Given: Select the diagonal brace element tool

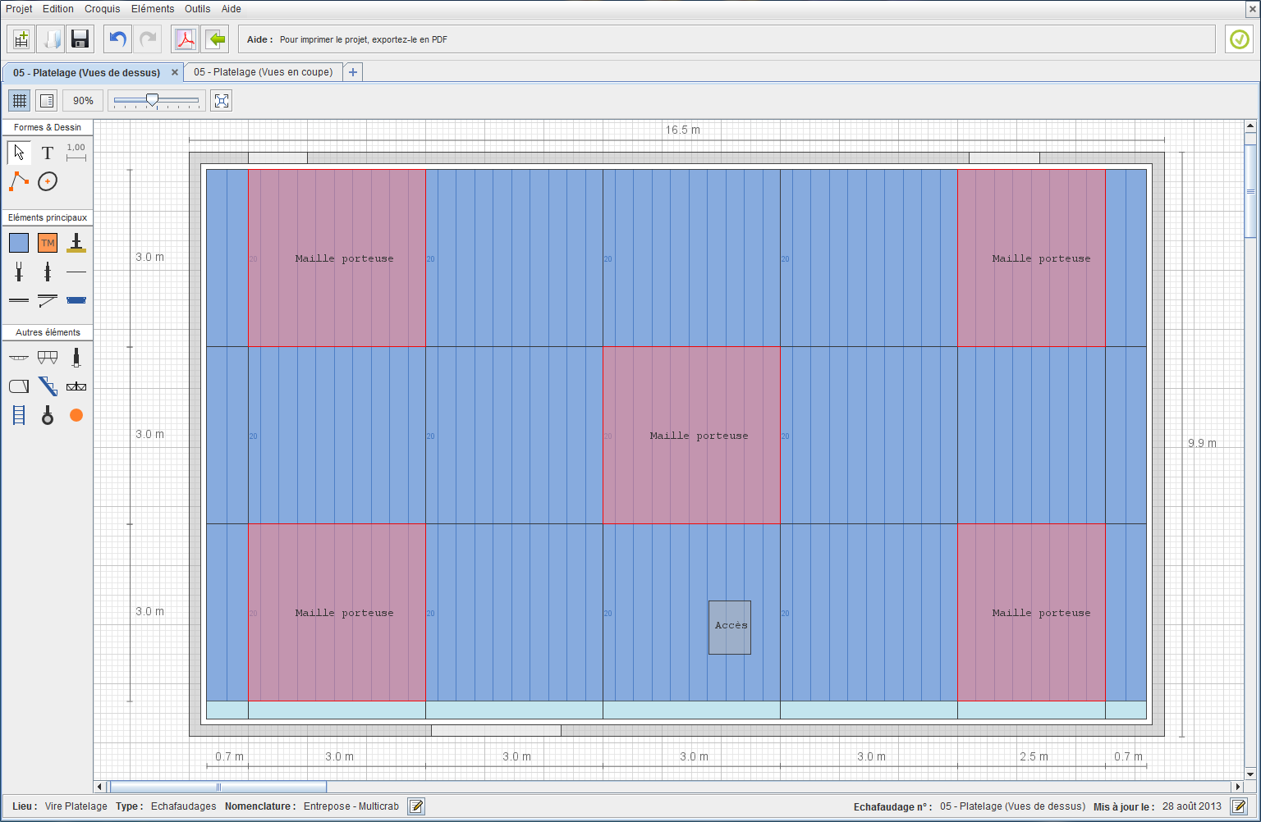Looking at the screenshot, I should coord(48,300).
